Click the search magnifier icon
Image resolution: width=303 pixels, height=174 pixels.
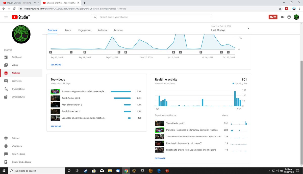point(95,17)
